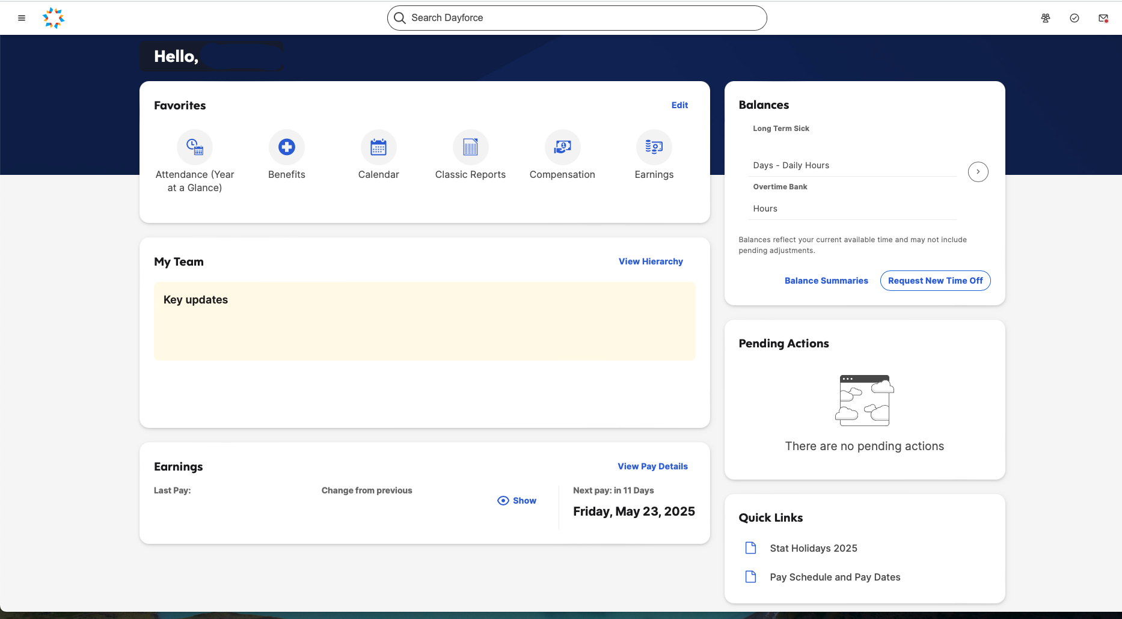Click the 'Quick Links' heading
This screenshot has width=1122, height=619.
point(771,518)
